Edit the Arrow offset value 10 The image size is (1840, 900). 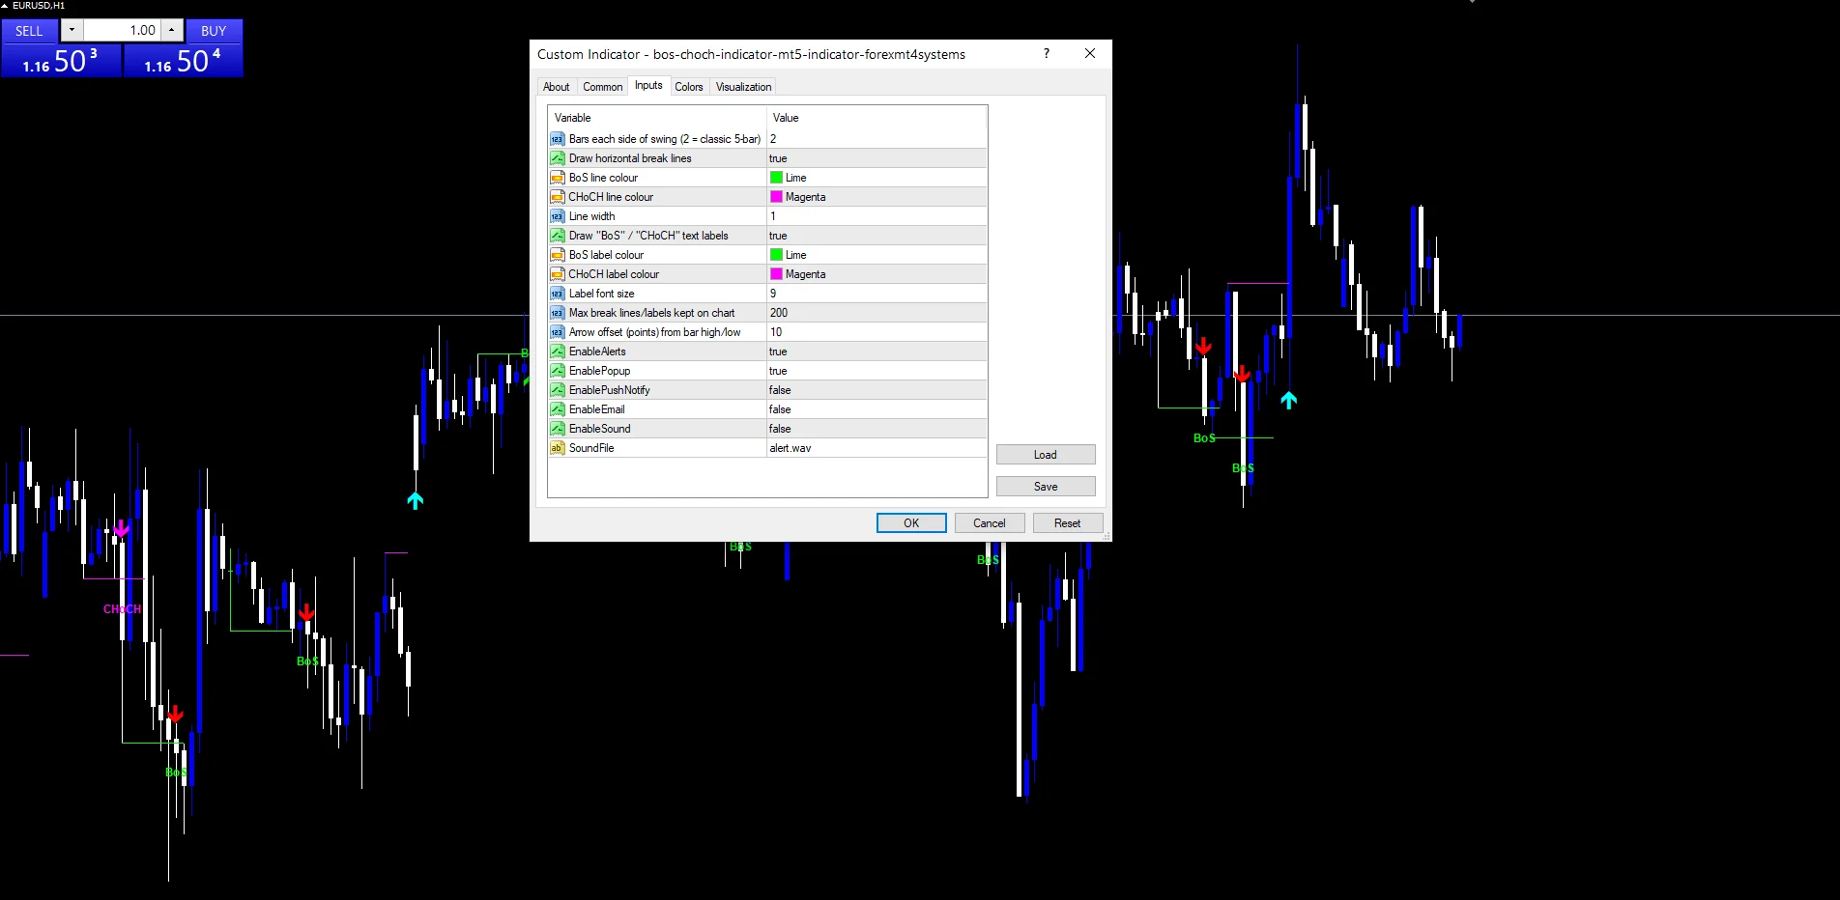pyautogui.click(x=877, y=332)
